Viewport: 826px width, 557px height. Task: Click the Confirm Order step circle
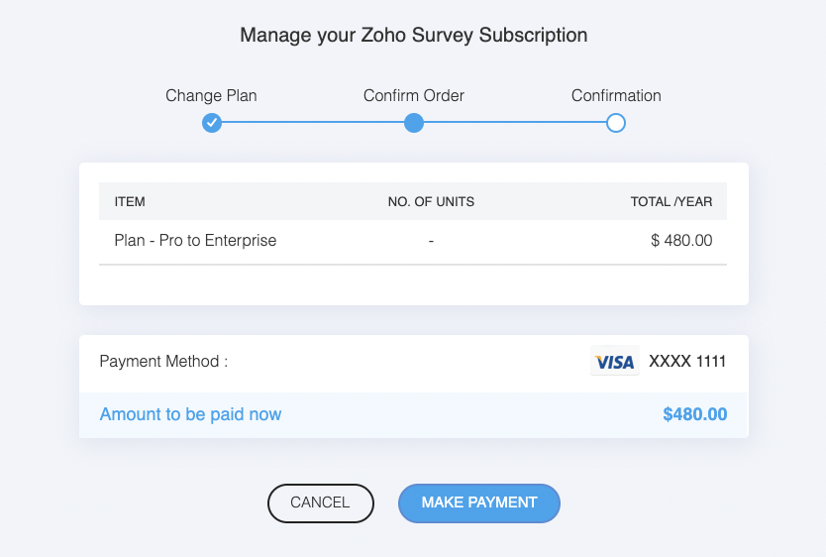pos(414,123)
